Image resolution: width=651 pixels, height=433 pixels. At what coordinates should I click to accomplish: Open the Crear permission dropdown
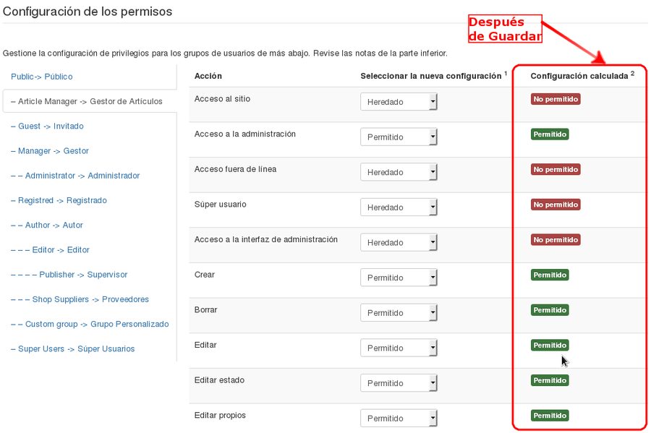(399, 278)
